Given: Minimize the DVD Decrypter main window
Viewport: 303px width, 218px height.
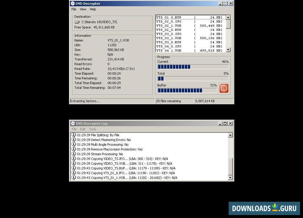Looking at the screenshot, I should coord(220,4).
